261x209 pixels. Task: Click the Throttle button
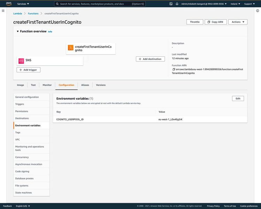click(x=195, y=22)
